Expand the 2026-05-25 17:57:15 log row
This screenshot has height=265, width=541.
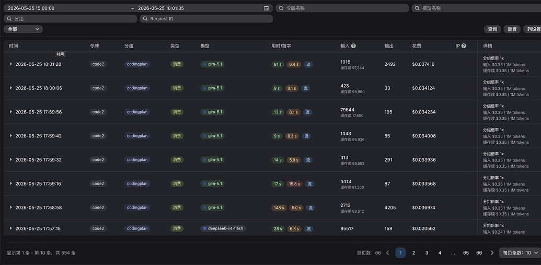(10, 228)
